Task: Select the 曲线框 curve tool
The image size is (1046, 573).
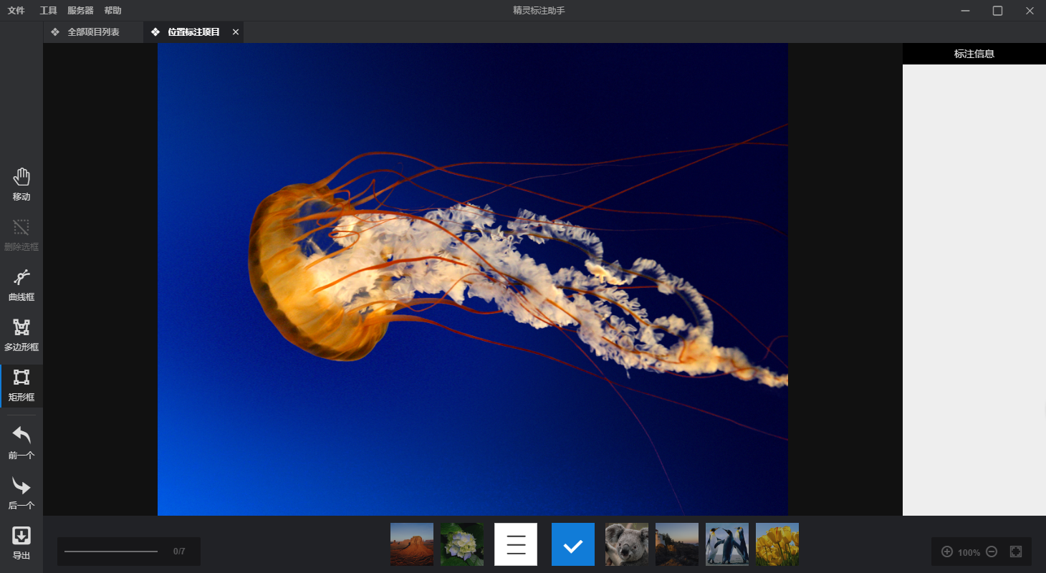Action: 21,285
